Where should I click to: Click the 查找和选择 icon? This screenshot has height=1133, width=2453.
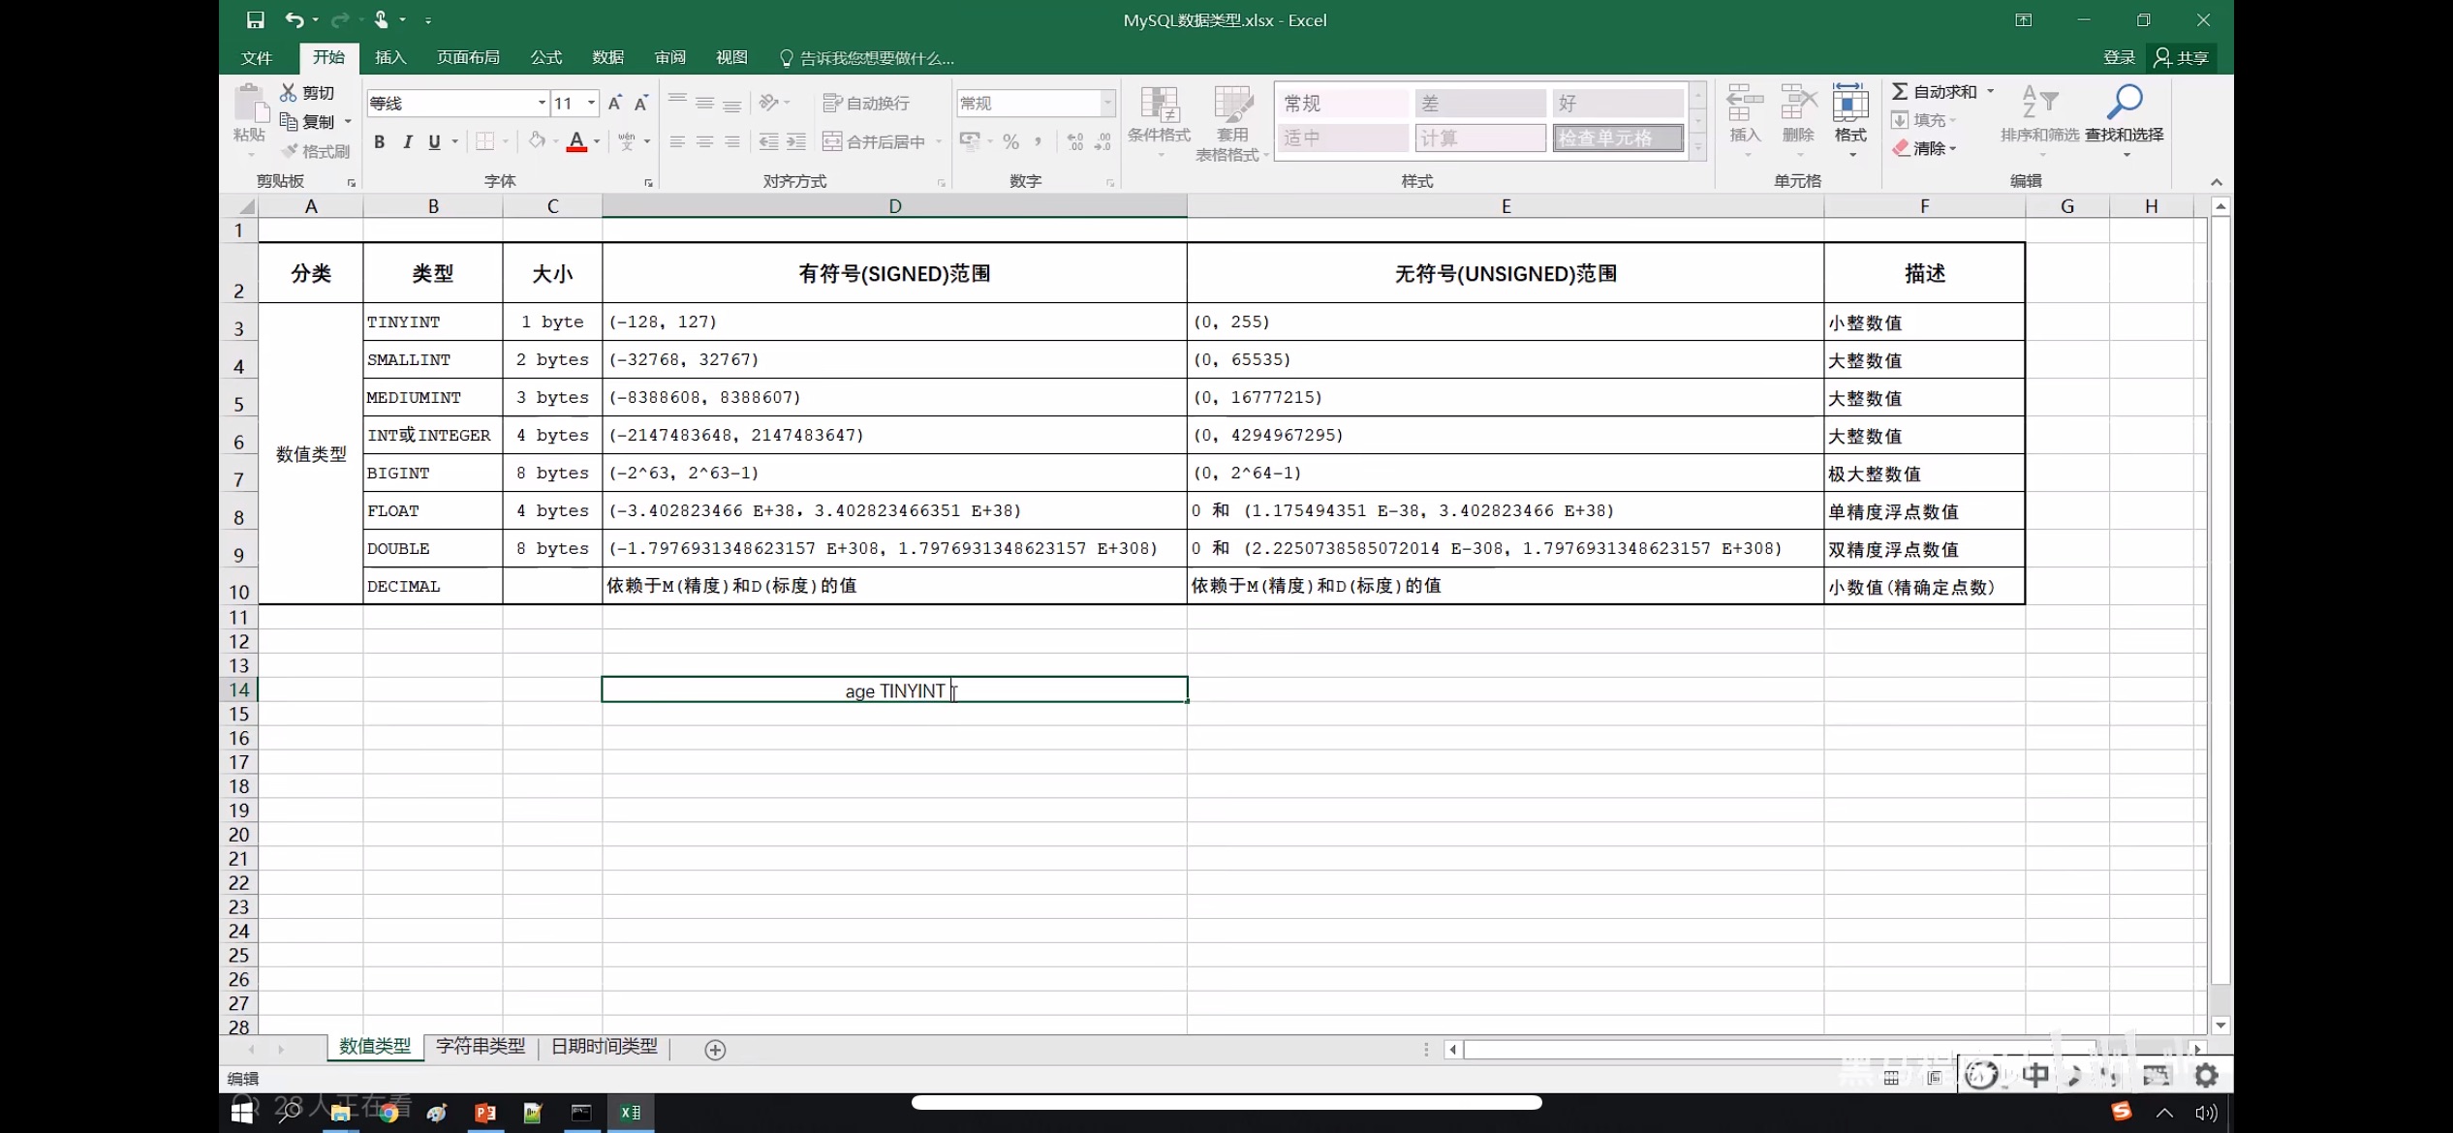point(2125,118)
